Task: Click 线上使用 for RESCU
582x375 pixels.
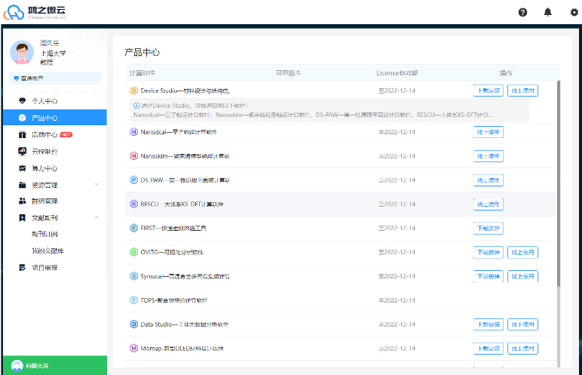Action: [x=488, y=204]
